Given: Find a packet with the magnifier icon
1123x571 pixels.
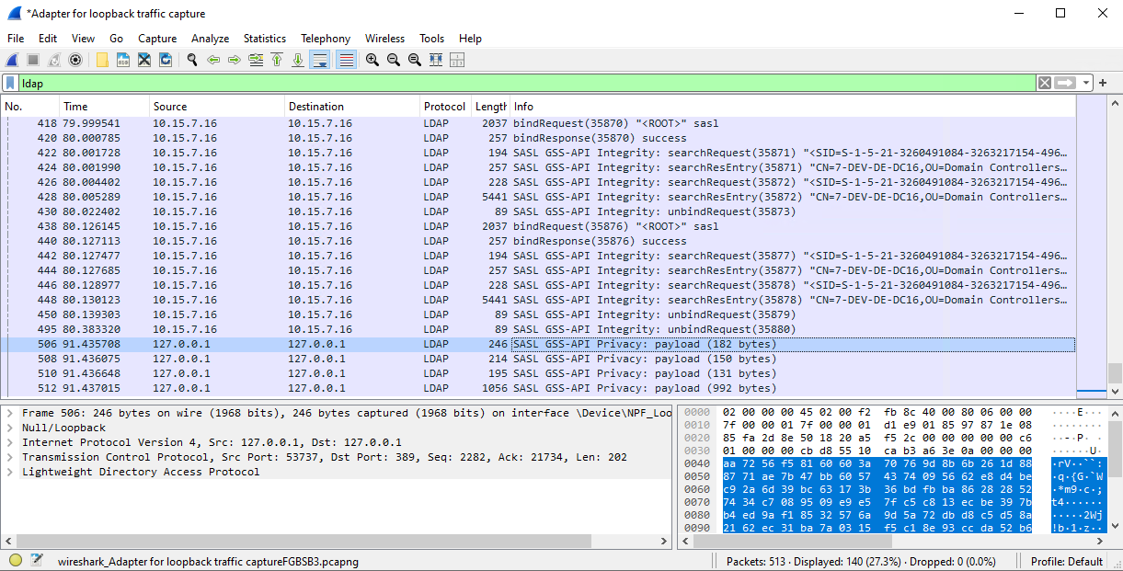Looking at the screenshot, I should coord(192,60).
